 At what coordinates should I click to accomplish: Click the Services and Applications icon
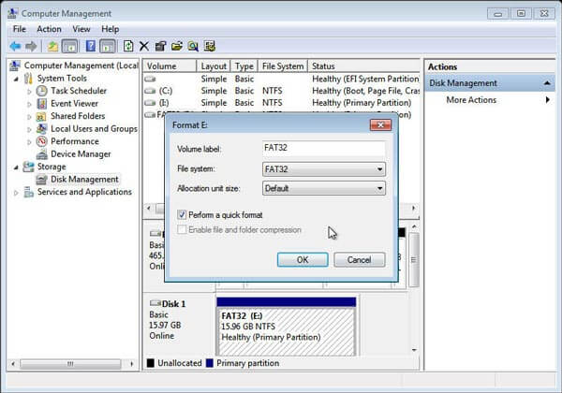[29, 192]
